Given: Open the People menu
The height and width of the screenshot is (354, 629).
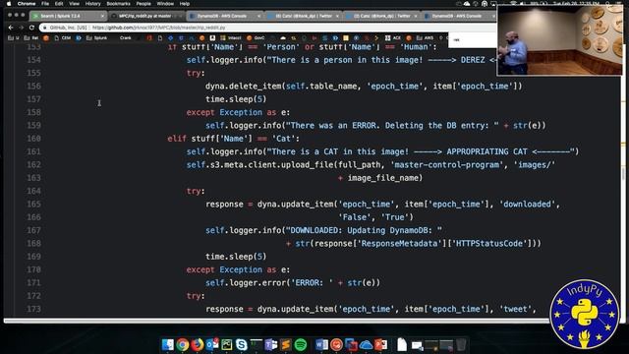Looking at the screenshot, I should pyautogui.click(x=143, y=4).
